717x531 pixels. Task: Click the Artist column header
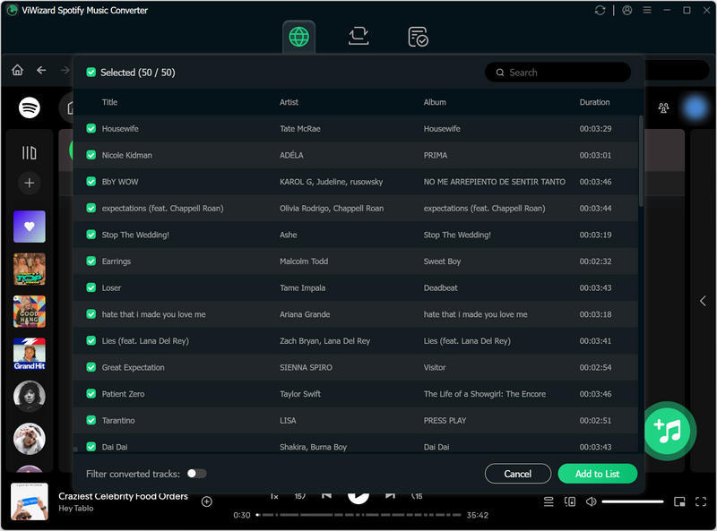[x=289, y=102]
